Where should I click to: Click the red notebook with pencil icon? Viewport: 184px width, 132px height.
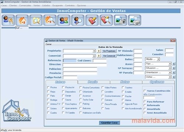point(92,20)
